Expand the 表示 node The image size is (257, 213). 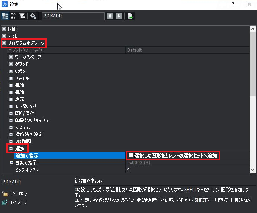[11, 99]
